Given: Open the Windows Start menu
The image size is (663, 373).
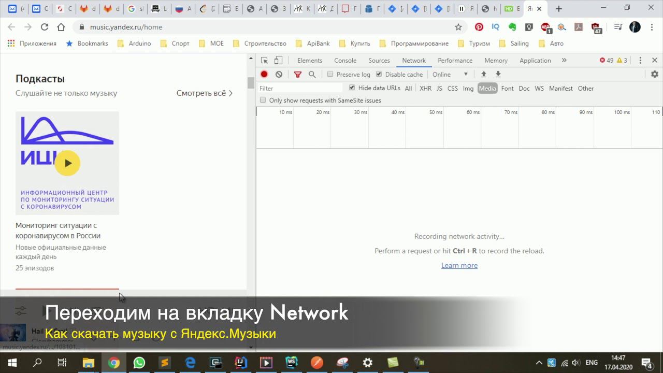Looking at the screenshot, I should [12, 363].
